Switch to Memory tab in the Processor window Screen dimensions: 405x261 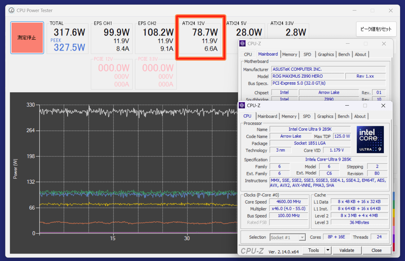pos(289,116)
